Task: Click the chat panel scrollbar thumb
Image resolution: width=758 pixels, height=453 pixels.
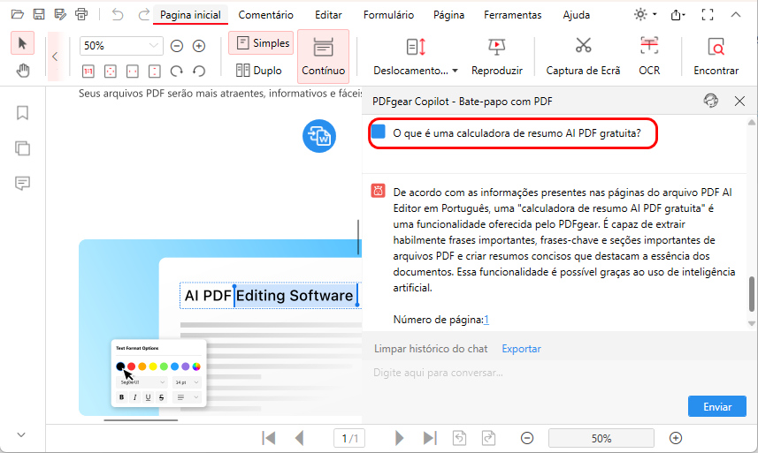Action: pos(751,294)
